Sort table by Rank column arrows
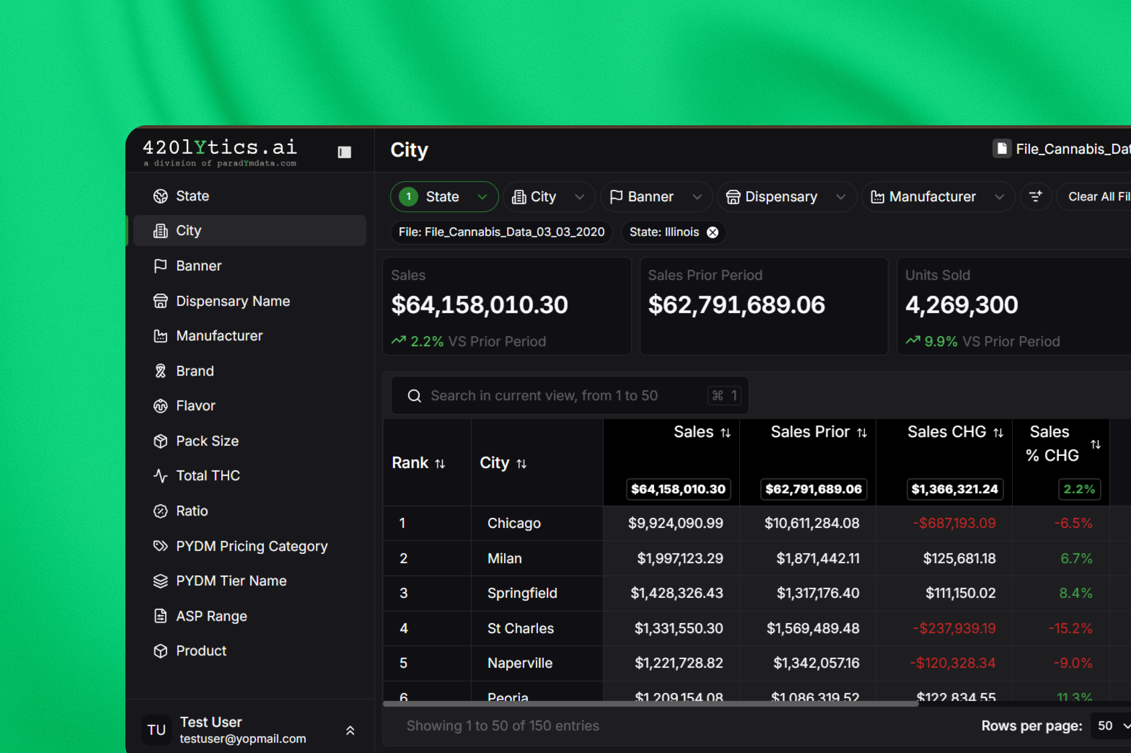 (x=439, y=463)
